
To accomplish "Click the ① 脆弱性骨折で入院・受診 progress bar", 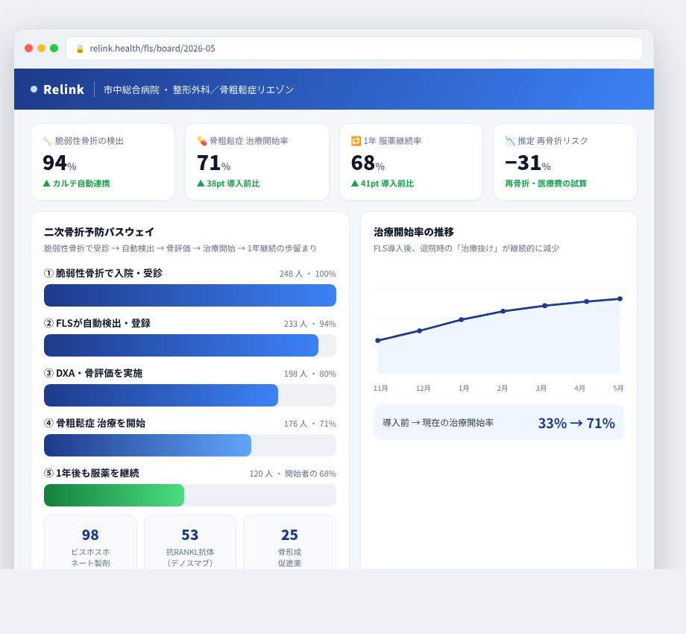I will click(x=190, y=295).
